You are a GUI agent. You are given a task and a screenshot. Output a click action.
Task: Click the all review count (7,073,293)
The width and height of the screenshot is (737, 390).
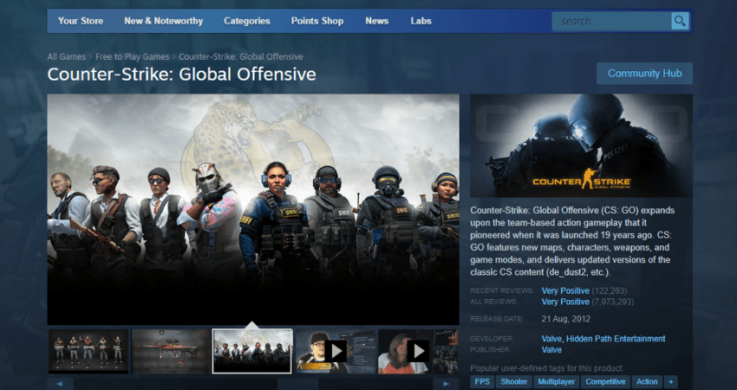pos(612,302)
